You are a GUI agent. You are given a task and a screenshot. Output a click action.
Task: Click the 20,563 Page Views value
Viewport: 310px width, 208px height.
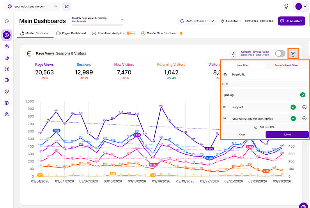click(44, 72)
